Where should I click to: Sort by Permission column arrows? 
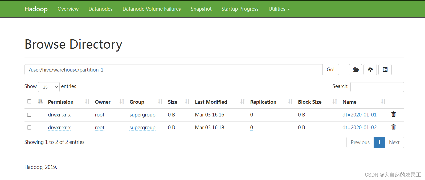[87, 102]
